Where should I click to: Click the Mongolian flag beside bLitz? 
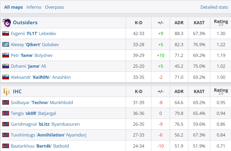tap(6, 124)
